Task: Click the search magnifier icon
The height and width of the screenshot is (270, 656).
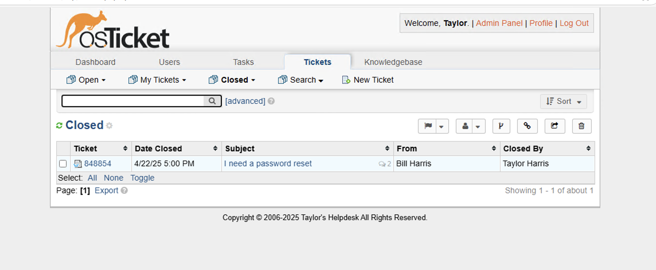Action: click(212, 101)
